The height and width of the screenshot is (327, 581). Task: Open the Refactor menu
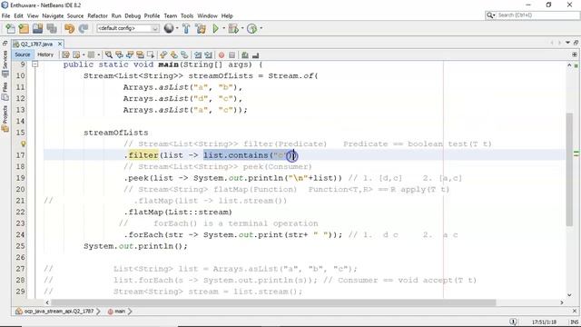point(97,16)
